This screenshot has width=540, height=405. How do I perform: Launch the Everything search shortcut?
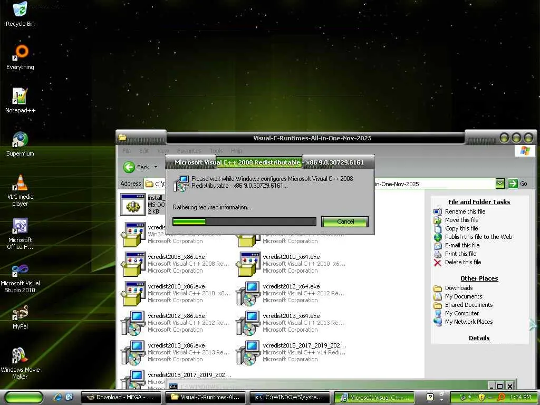pyautogui.click(x=20, y=57)
